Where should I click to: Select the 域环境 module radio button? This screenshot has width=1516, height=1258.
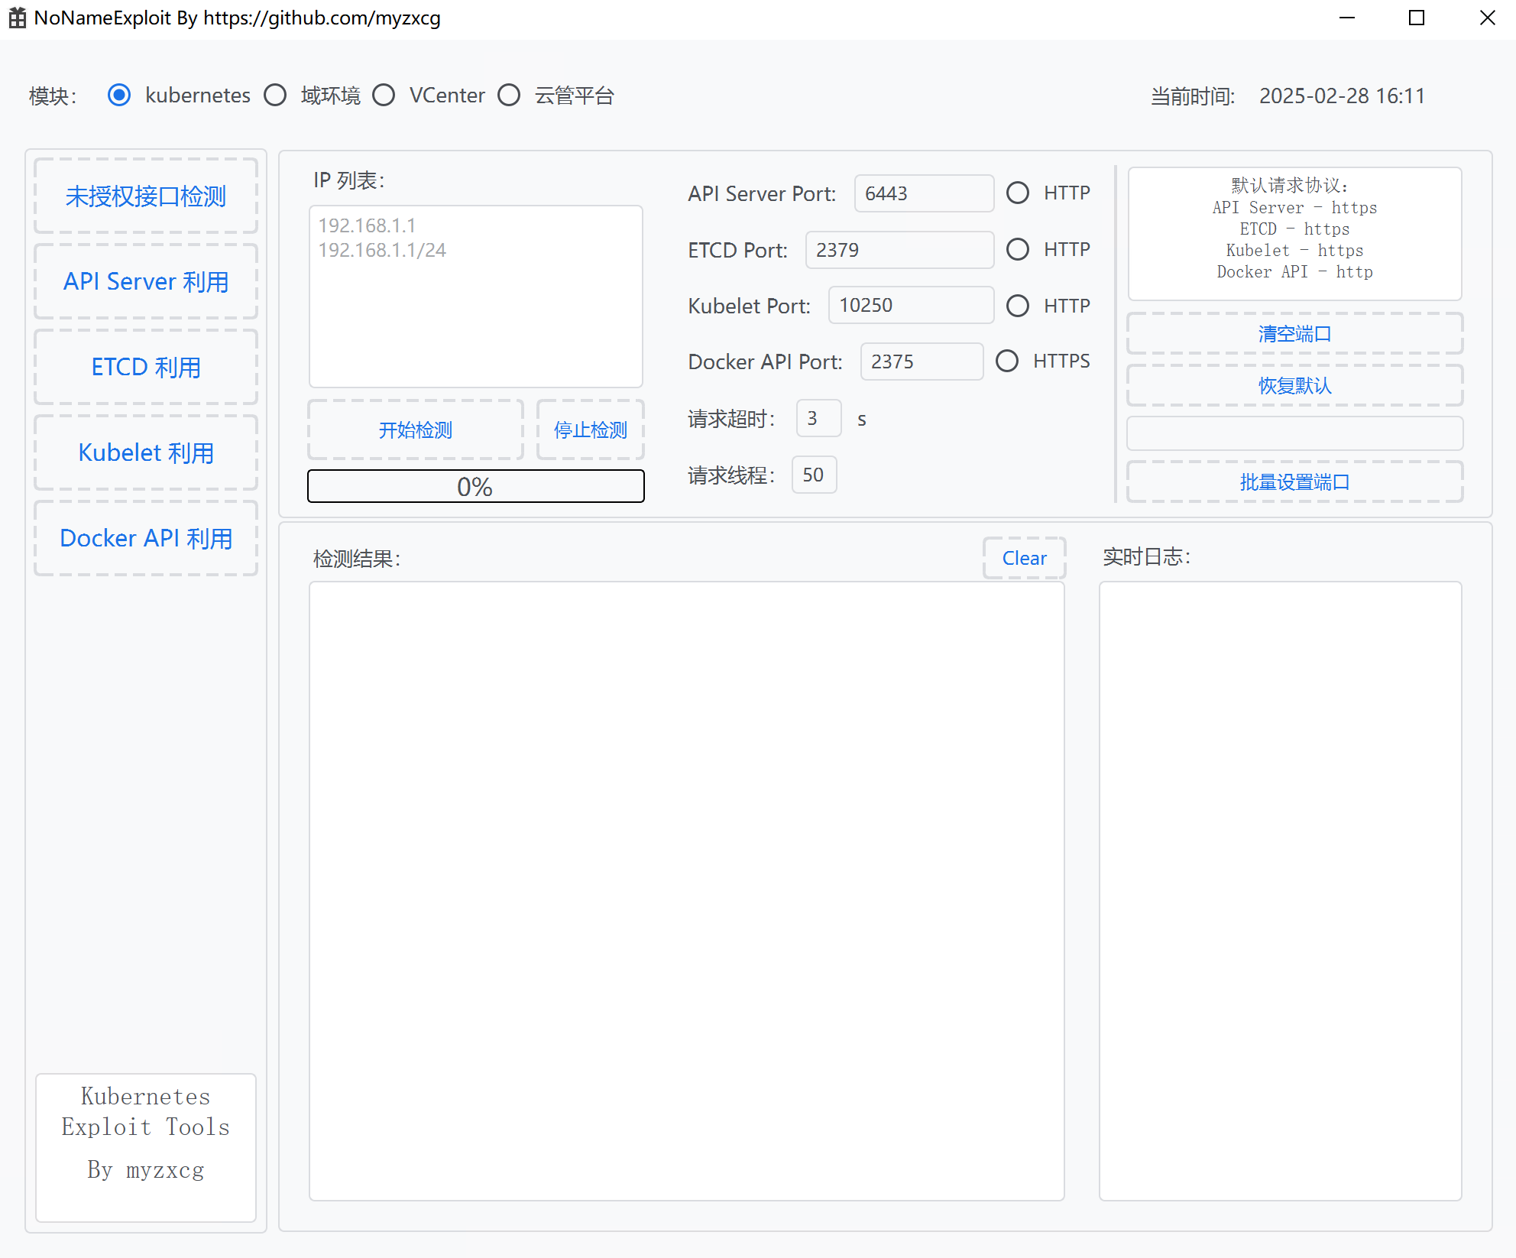click(275, 96)
